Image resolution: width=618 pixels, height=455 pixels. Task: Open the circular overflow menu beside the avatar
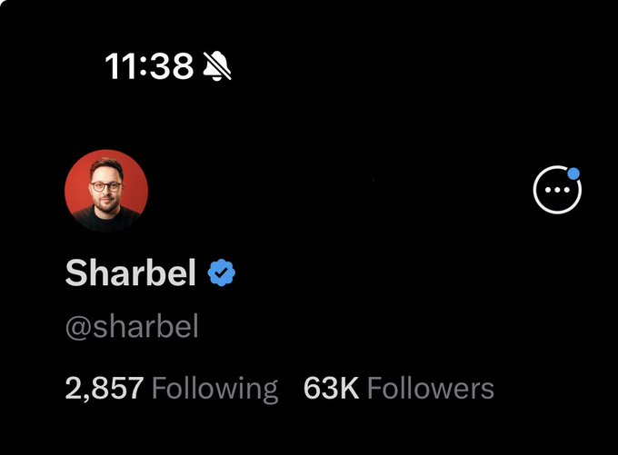(x=557, y=190)
